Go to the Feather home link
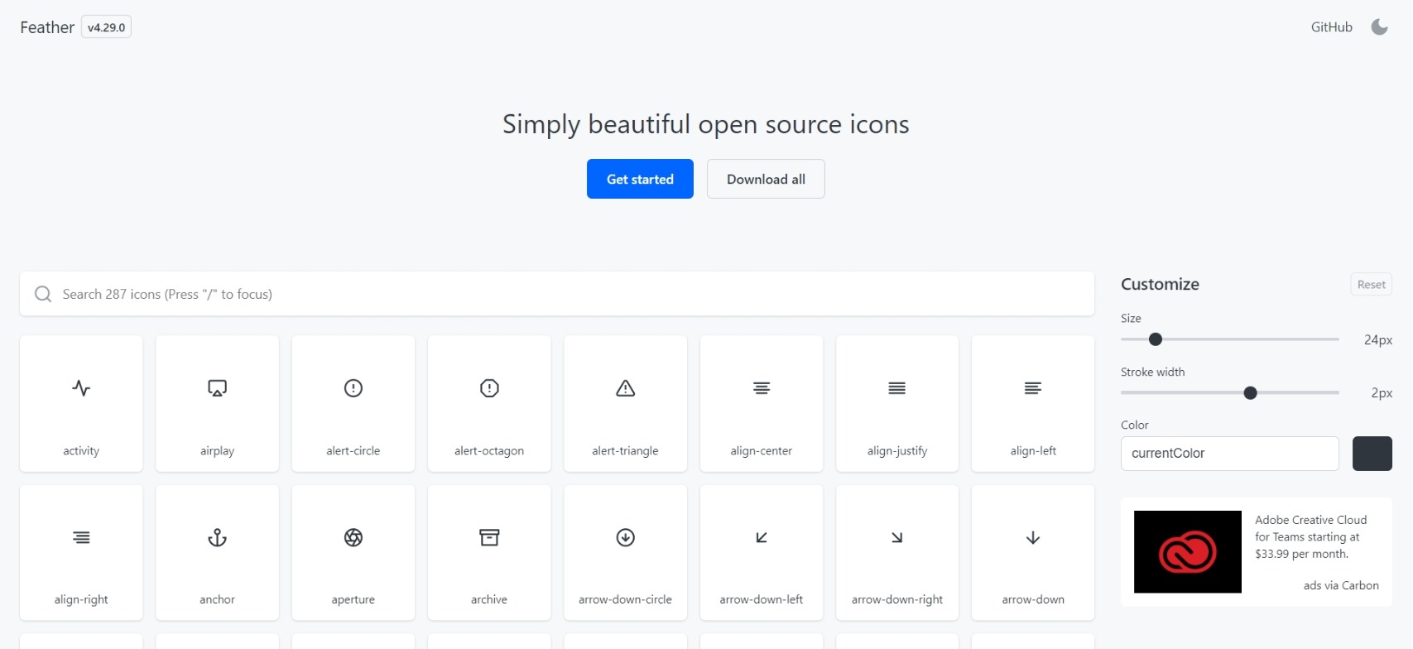 click(47, 27)
